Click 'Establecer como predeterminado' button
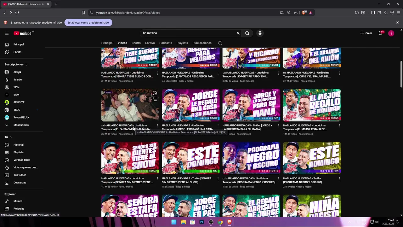This screenshot has width=403, height=227. click(x=88, y=22)
